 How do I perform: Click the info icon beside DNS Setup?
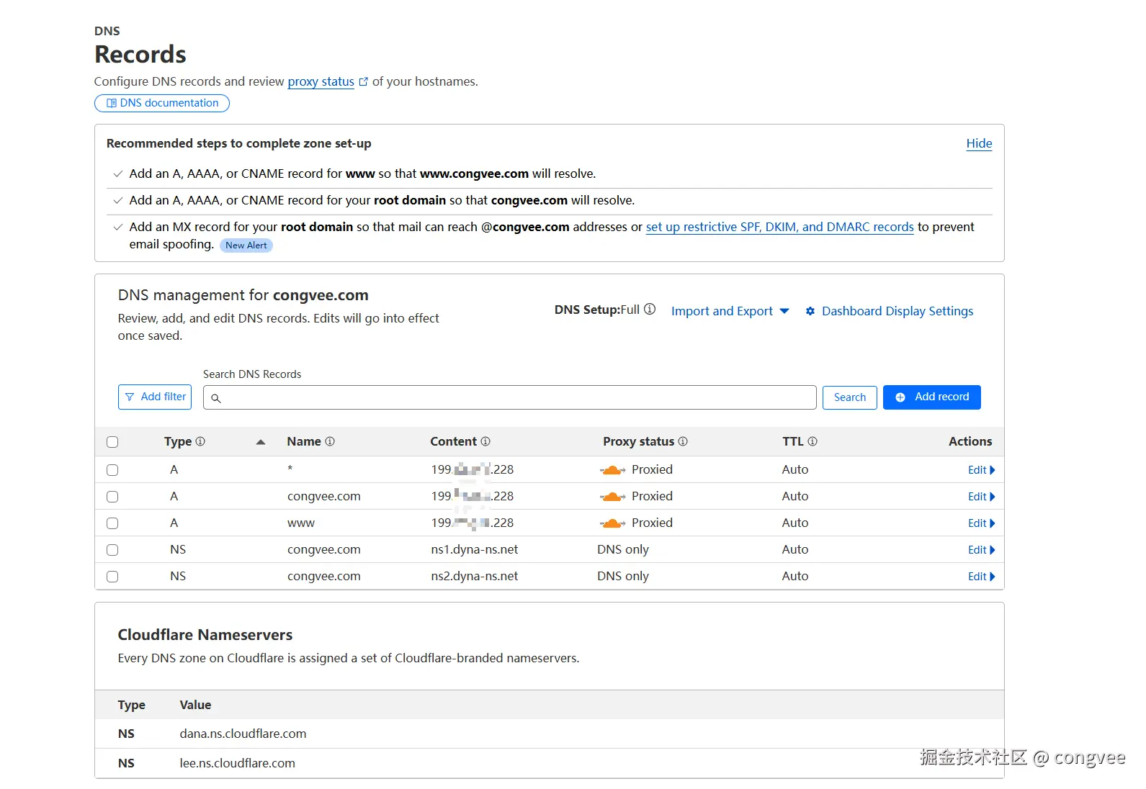650,310
